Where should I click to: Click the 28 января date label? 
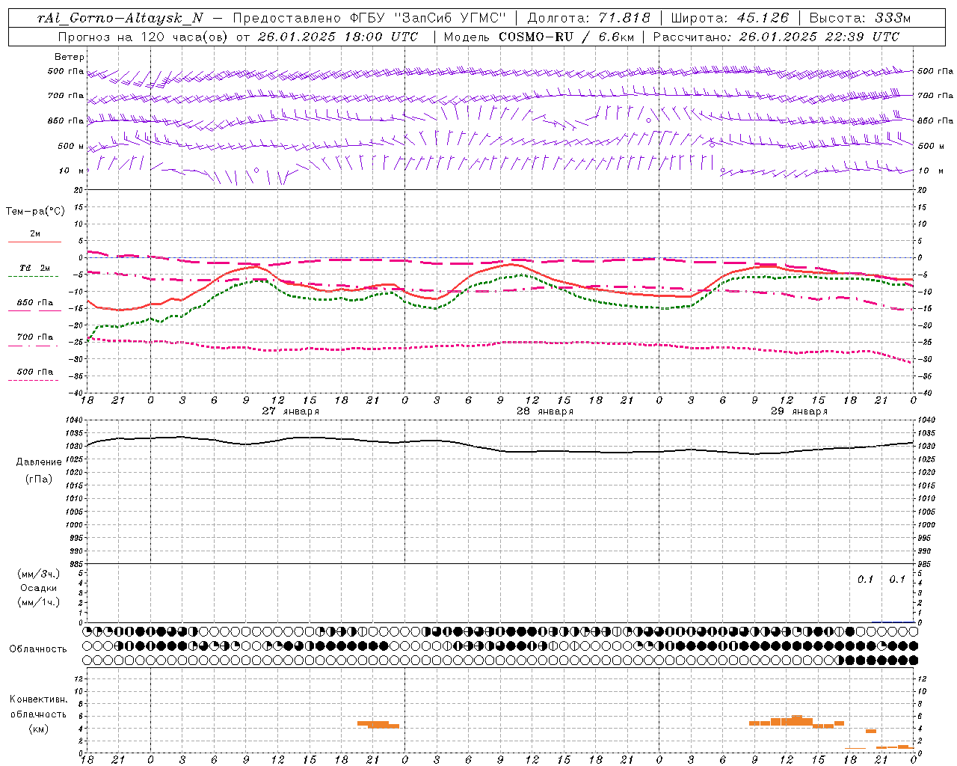tap(544, 411)
